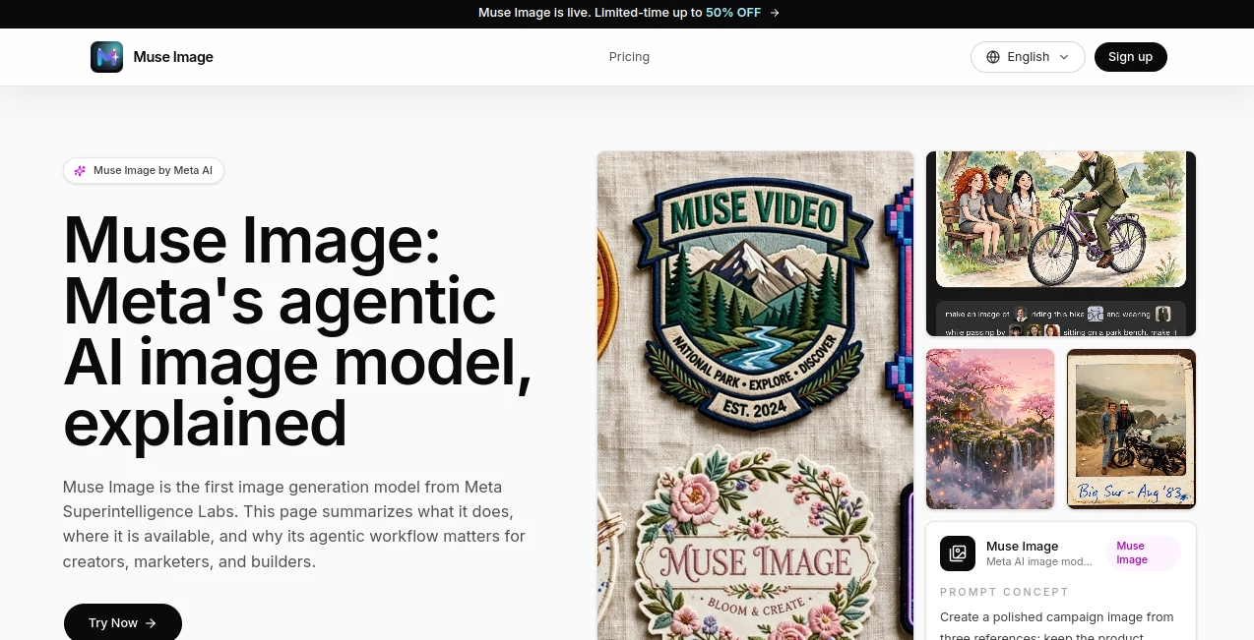Click the prompt text about polished campaign image
This screenshot has width=1254, height=640.
coord(1058,626)
